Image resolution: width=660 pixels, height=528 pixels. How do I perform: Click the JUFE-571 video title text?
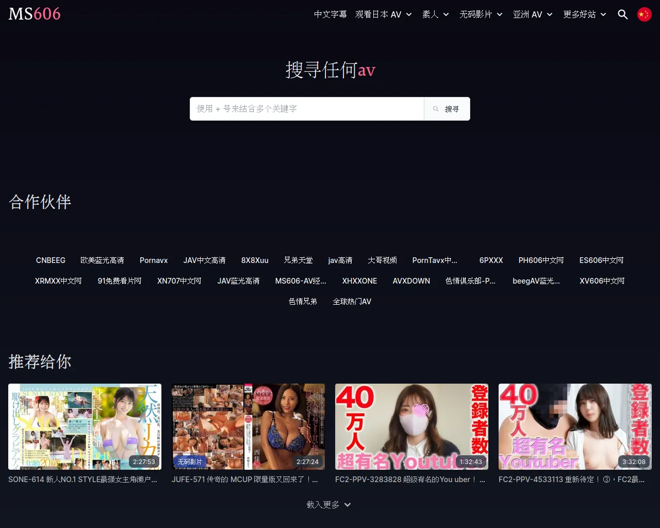tap(245, 480)
